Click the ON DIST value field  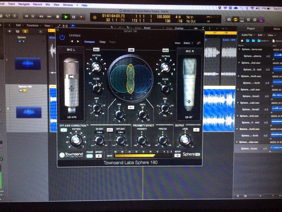[x=100, y=132]
